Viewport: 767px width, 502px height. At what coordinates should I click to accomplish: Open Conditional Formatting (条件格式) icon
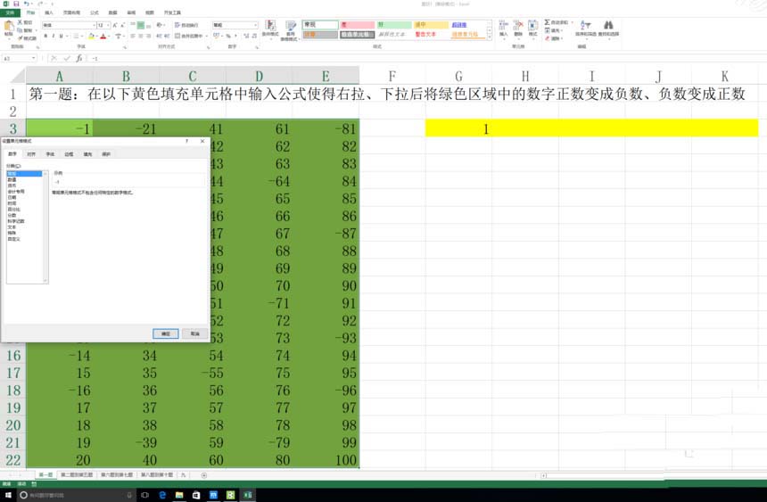click(x=269, y=27)
